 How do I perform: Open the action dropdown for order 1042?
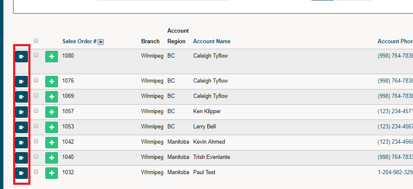tap(22, 143)
